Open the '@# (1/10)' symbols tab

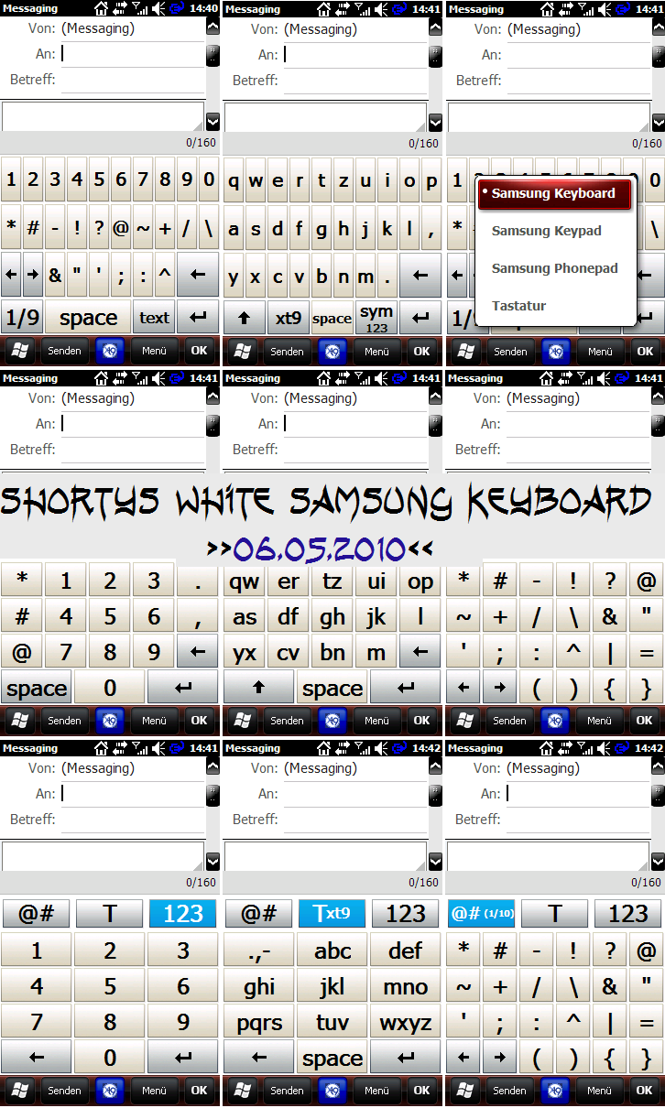point(482,913)
